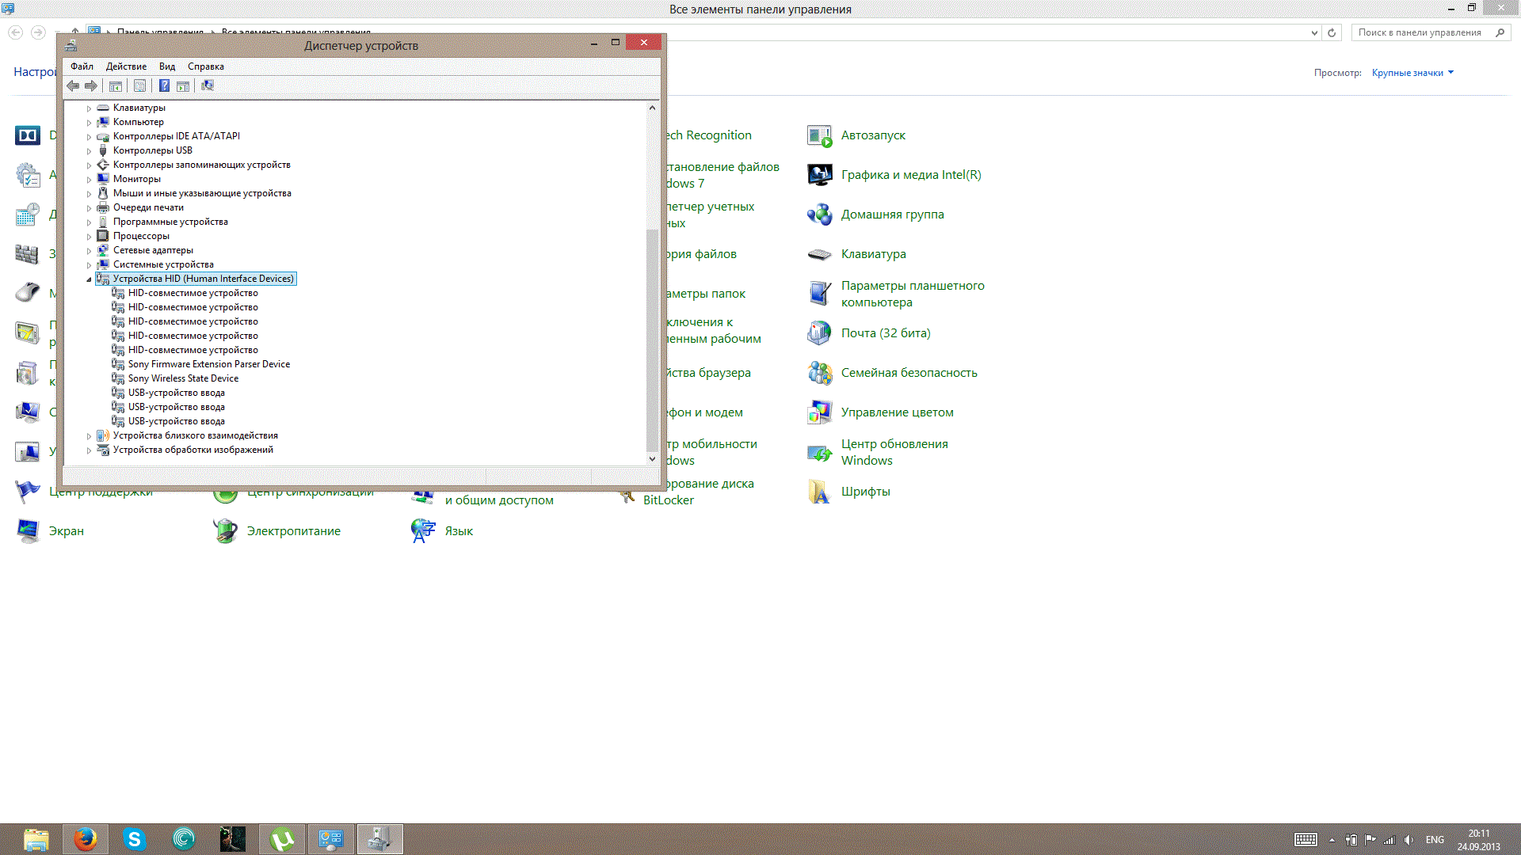Click the scan for hardware changes icon

(208, 85)
